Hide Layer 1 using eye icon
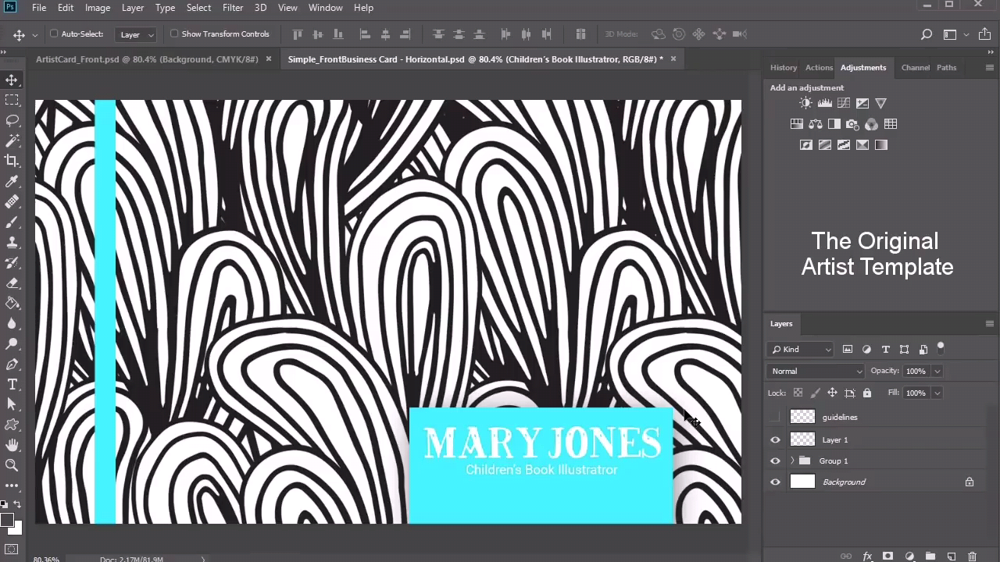Viewport: 1000px width, 562px height. (x=775, y=440)
